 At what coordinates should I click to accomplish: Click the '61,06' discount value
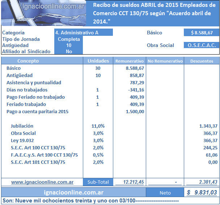click(212, 155)
